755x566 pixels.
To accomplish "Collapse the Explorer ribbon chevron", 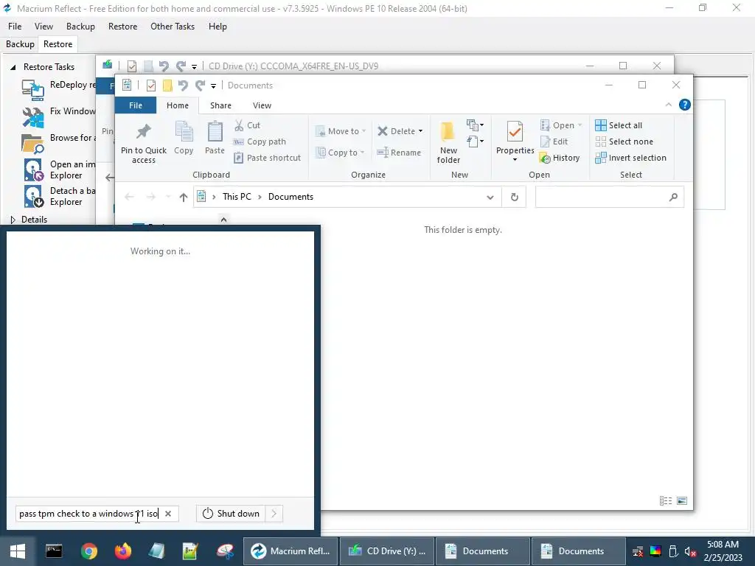I will tap(668, 105).
